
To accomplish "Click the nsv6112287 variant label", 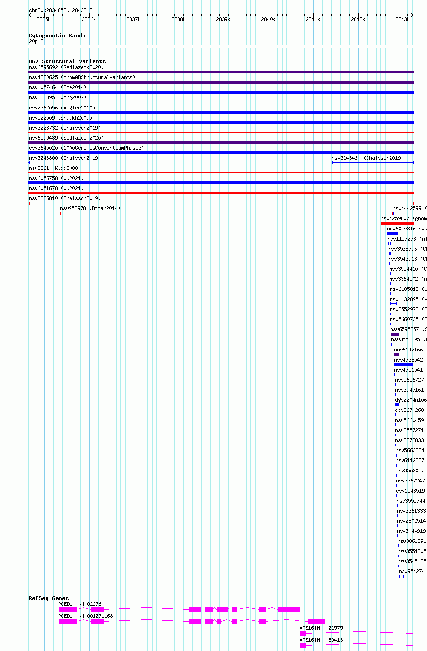I will click(x=410, y=460).
